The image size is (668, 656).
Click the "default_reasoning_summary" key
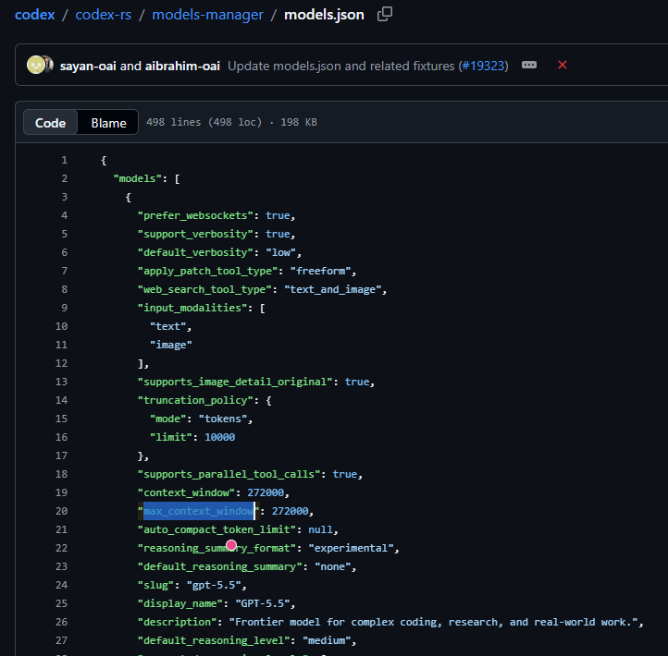click(219, 566)
